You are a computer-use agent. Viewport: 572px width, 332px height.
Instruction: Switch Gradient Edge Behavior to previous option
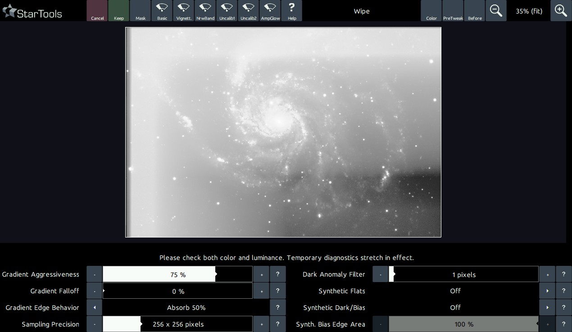[x=95, y=308]
